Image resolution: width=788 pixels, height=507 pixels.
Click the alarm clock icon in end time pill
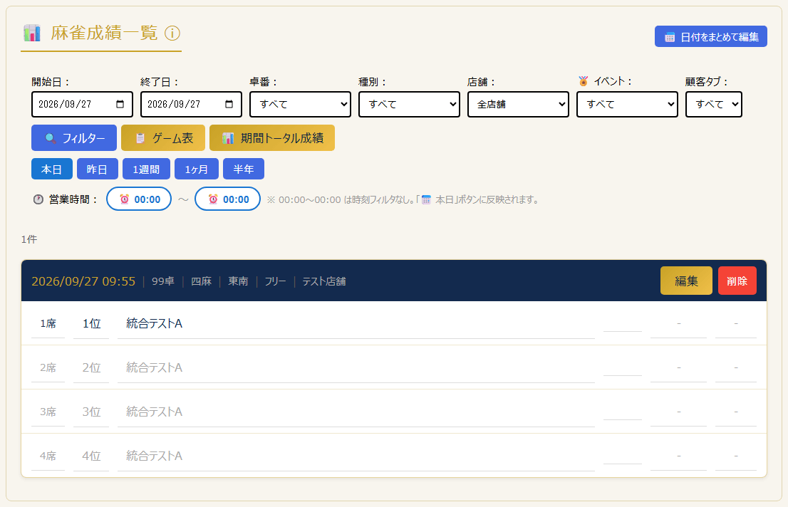click(213, 199)
